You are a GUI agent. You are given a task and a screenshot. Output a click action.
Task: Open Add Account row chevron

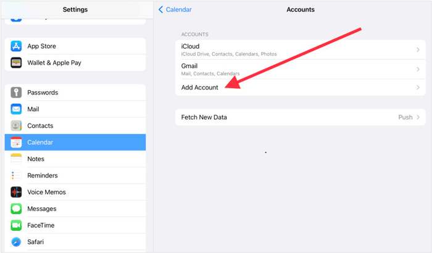[418, 88]
